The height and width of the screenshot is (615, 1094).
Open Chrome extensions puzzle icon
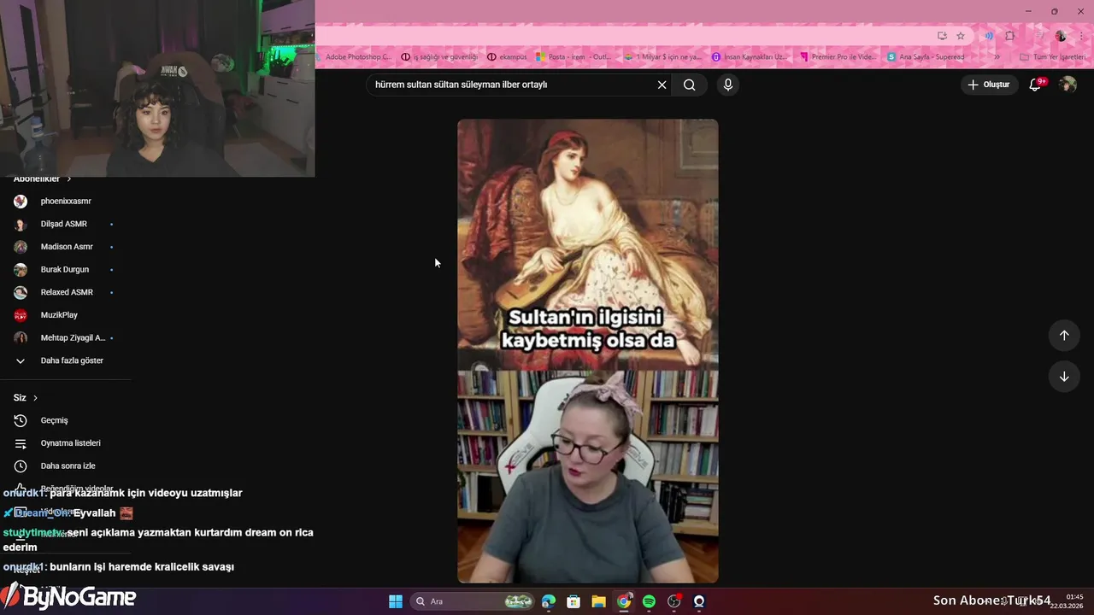pyautogui.click(x=1009, y=36)
